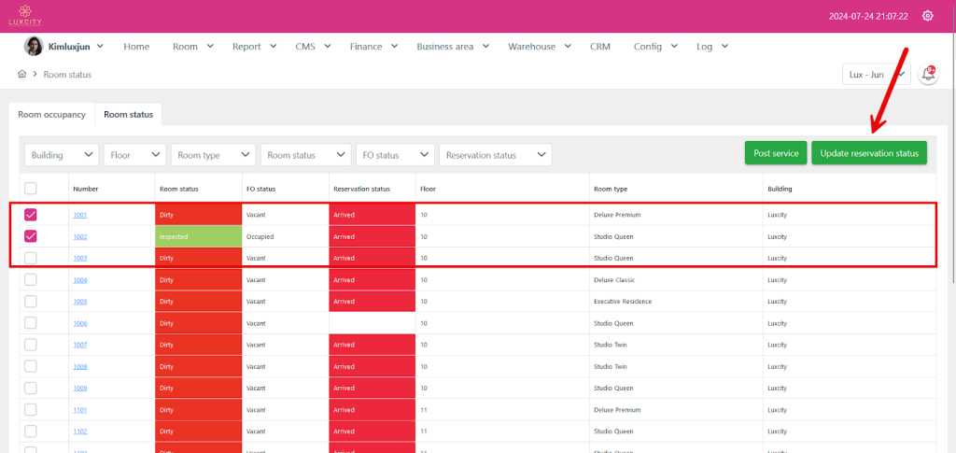Click the Update reservation status button

tap(868, 153)
